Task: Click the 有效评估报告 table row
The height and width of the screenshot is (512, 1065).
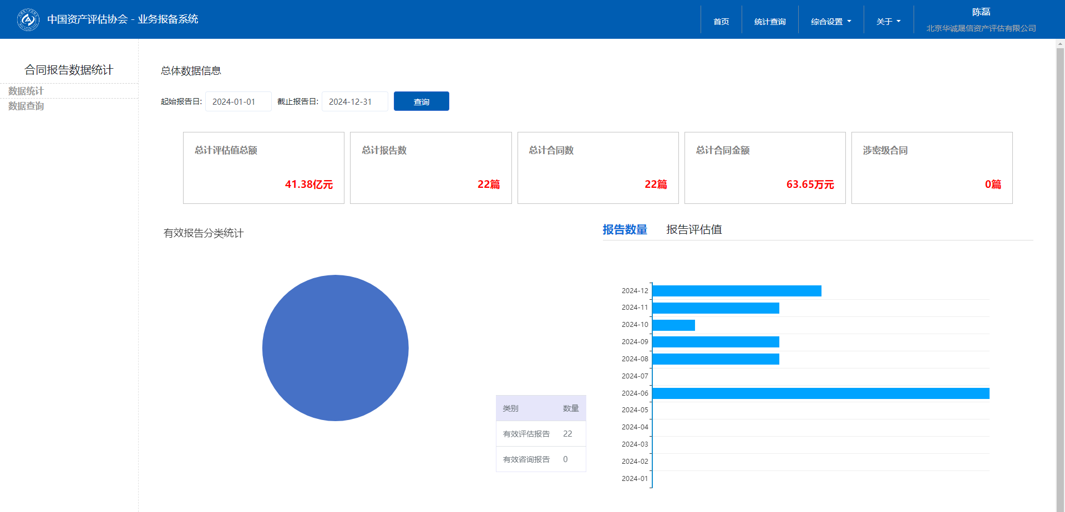Action: tap(540, 434)
